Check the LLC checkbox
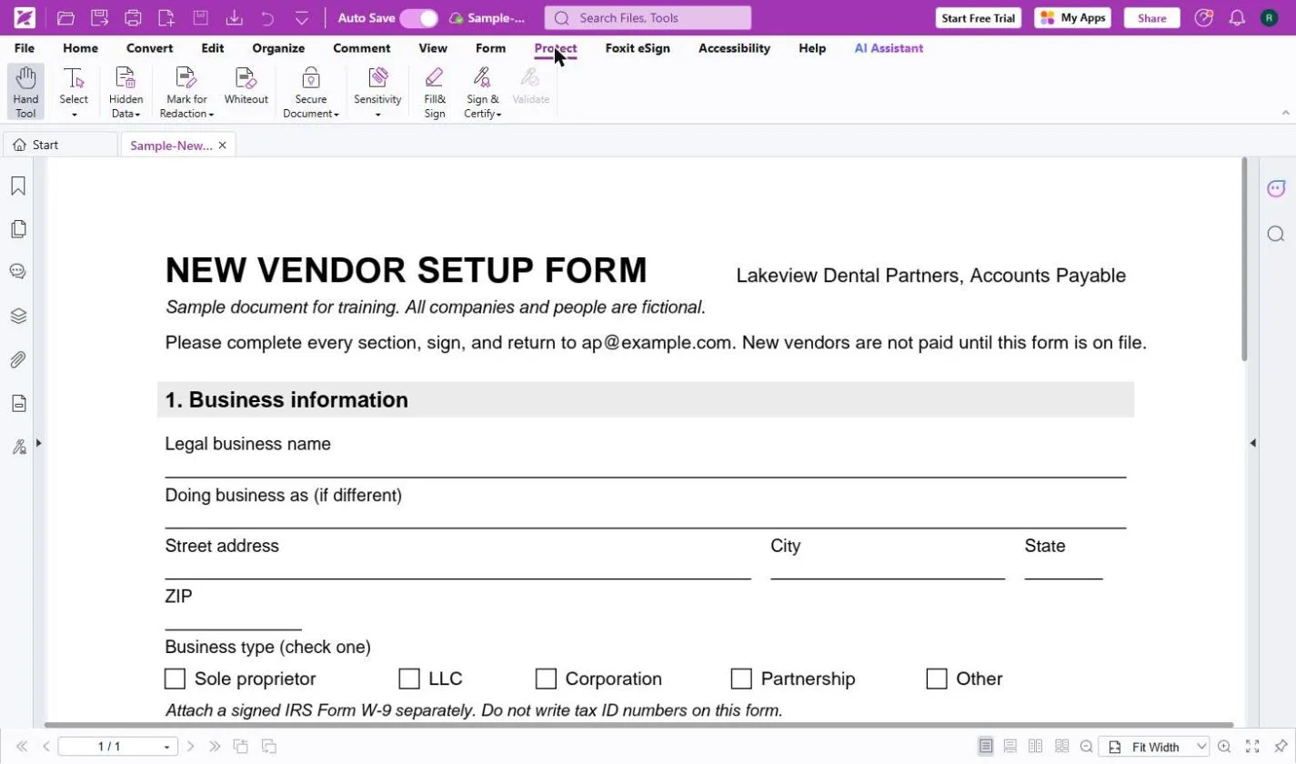Screen dimensions: 1296x764 (x=409, y=679)
